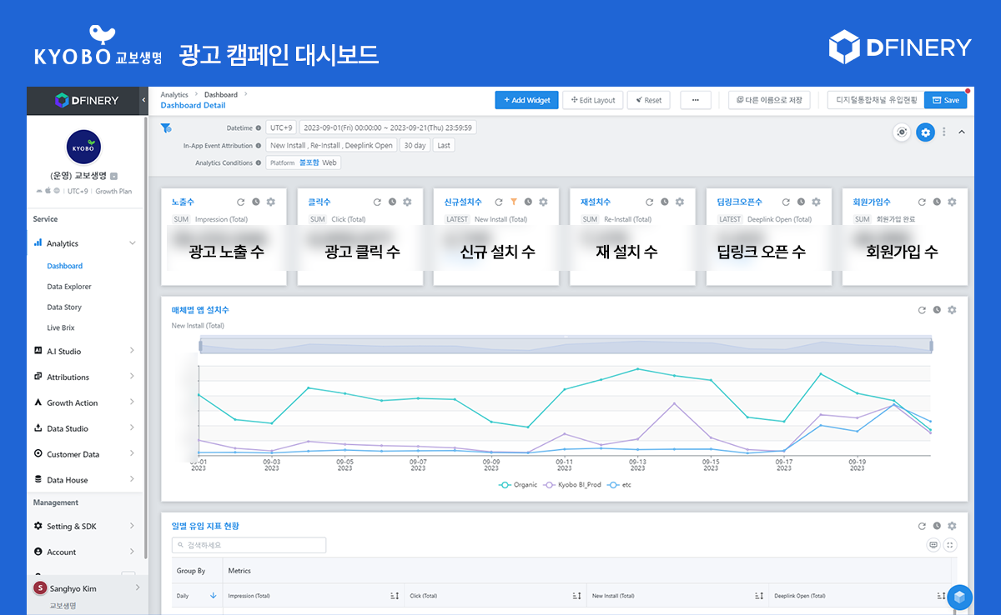
Task: Click the round target icon near blue gear
Action: coord(901,132)
